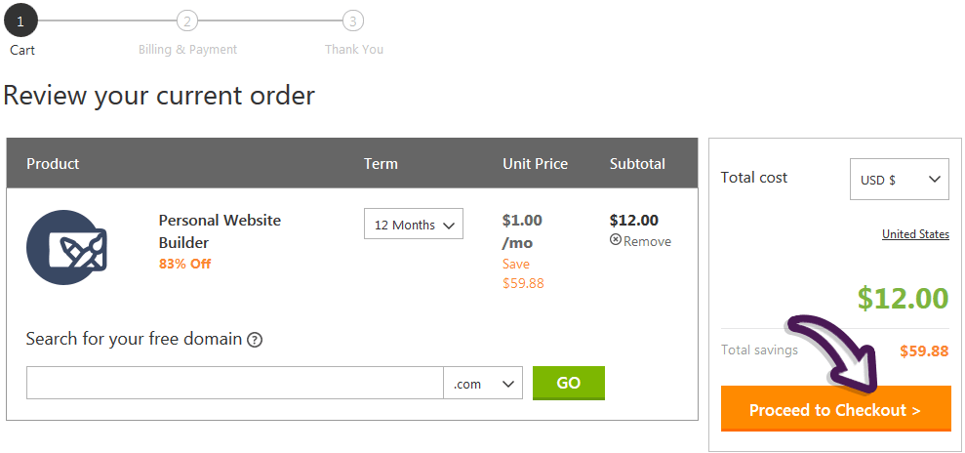Click the help question mark beside free domain
This screenshot has width=965, height=453.
255,340
